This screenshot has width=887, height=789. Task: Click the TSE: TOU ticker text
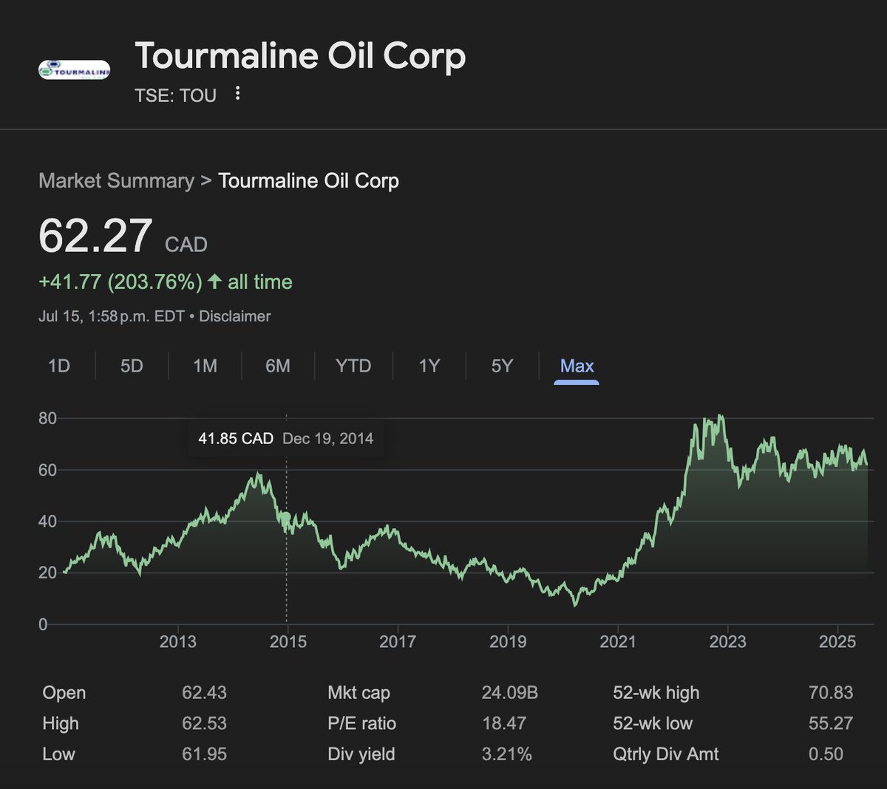[x=176, y=95]
